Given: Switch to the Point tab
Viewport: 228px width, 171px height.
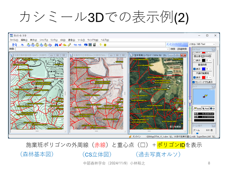Looking at the screenshot, I should (x=206, y=108).
